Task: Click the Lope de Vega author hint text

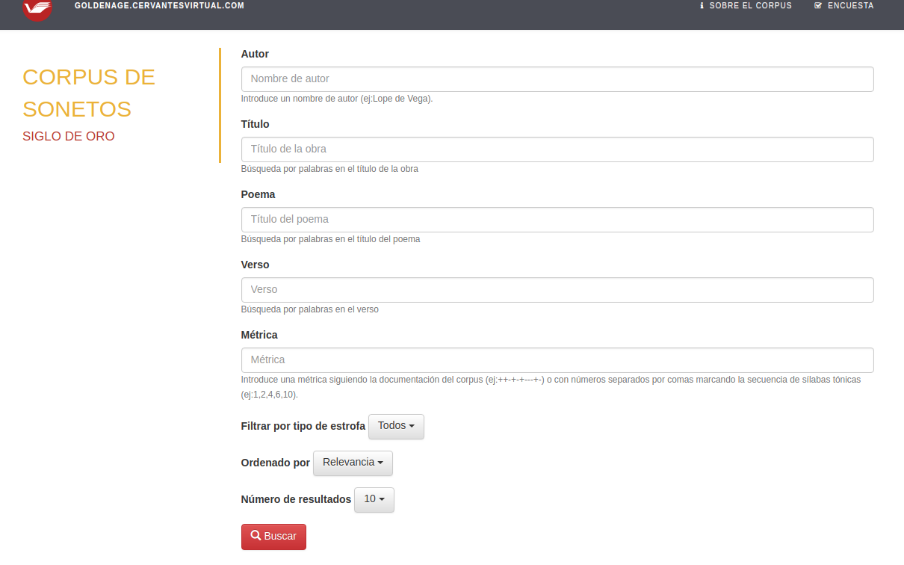Action: tap(337, 99)
